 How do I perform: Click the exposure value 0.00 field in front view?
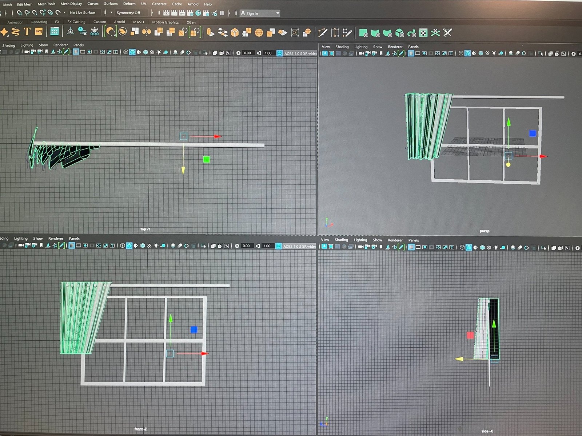(246, 246)
